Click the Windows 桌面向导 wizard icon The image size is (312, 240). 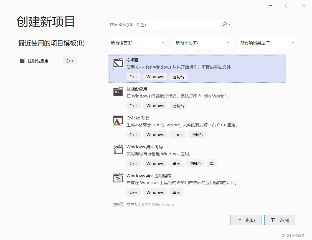[118, 149]
